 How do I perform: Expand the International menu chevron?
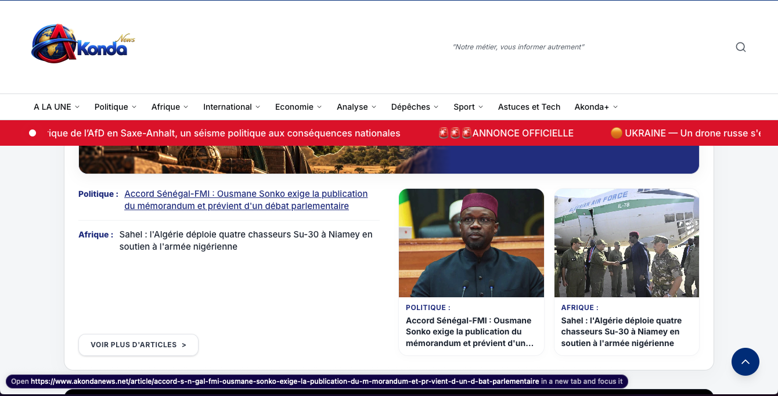coord(258,107)
